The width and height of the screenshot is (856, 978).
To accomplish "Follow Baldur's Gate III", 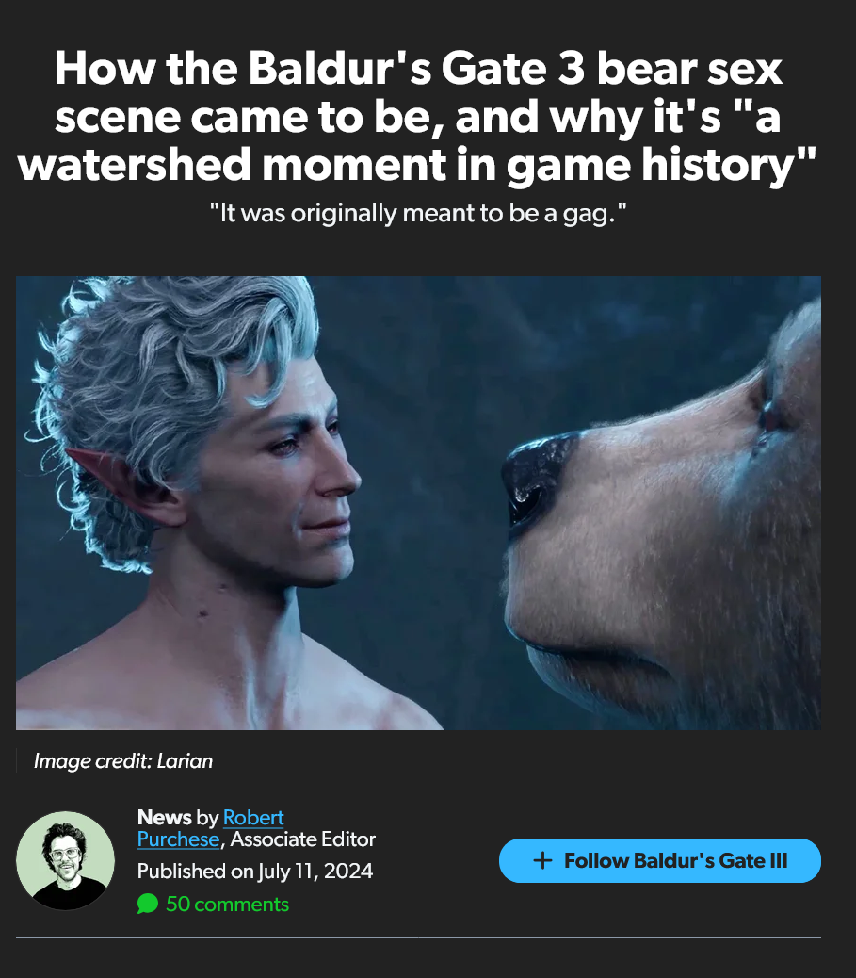I will [x=659, y=860].
